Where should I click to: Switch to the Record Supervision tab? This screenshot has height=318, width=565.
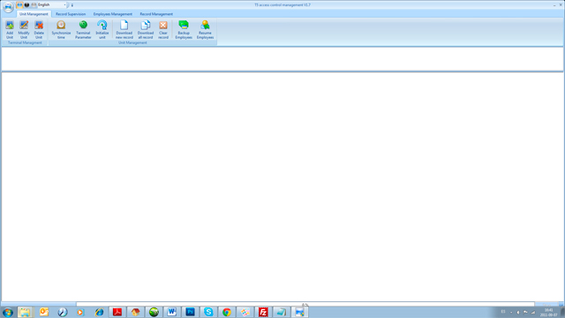pos(71,14)
